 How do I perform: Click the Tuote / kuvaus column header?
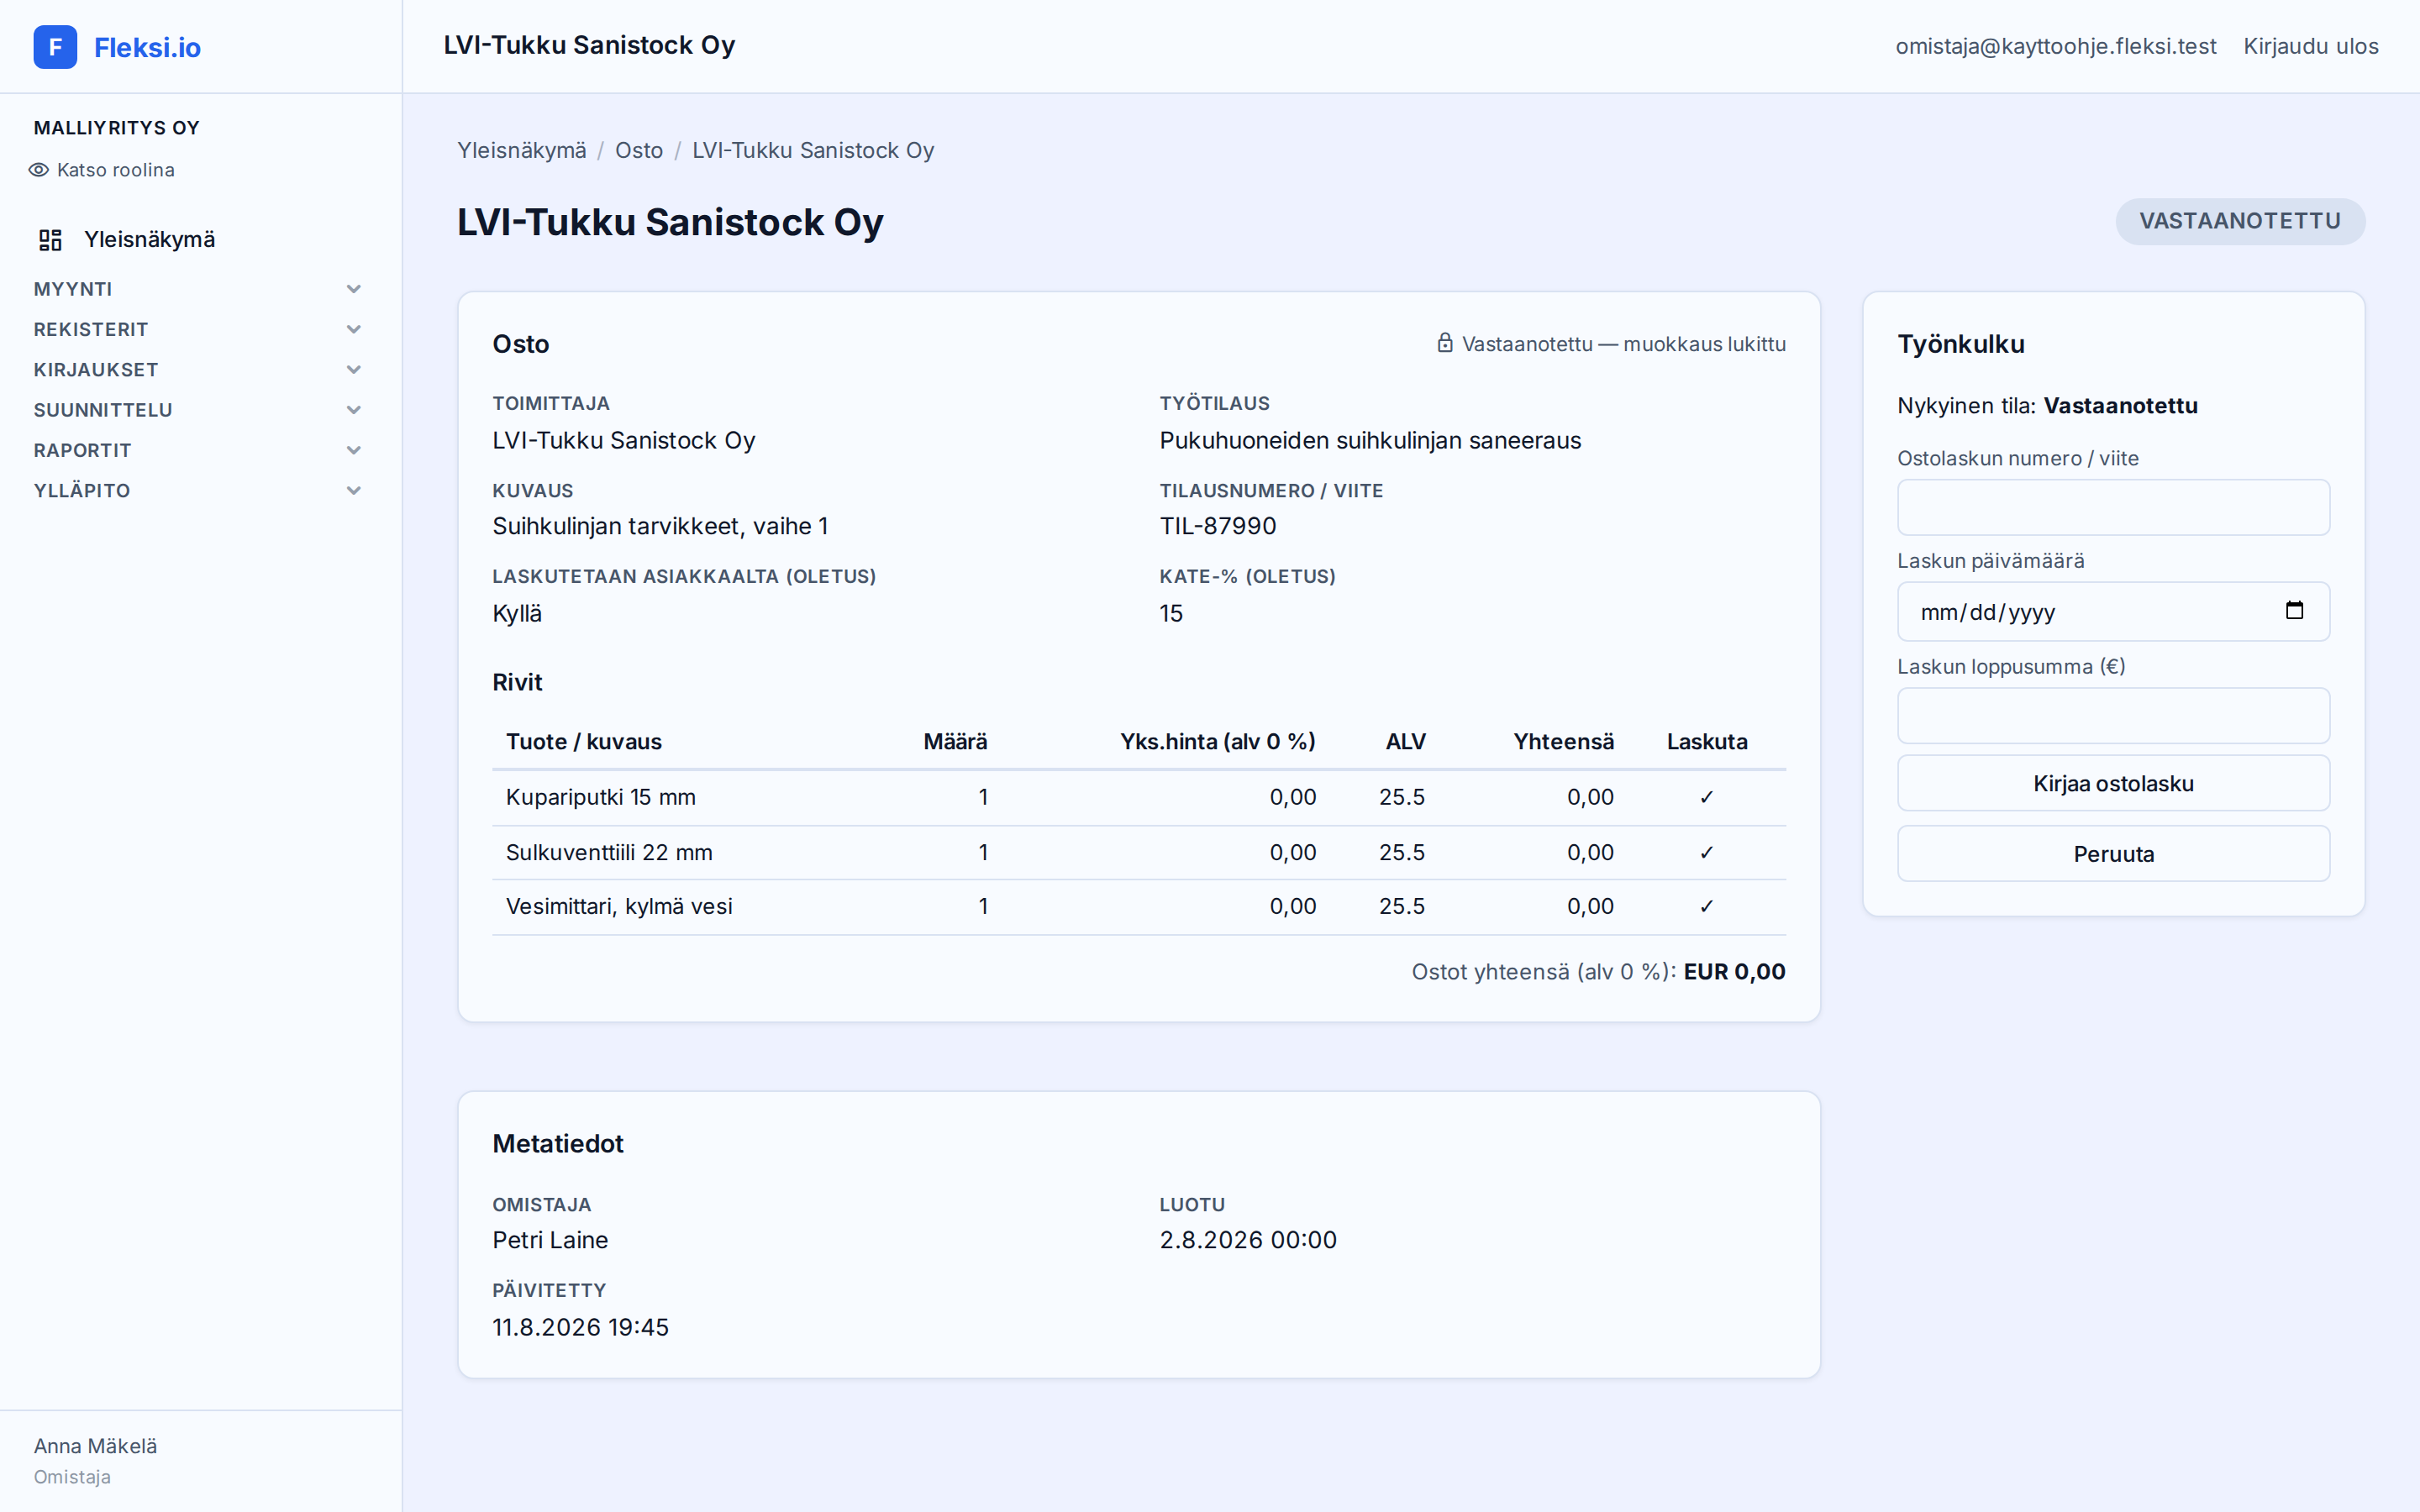point(584,742)
